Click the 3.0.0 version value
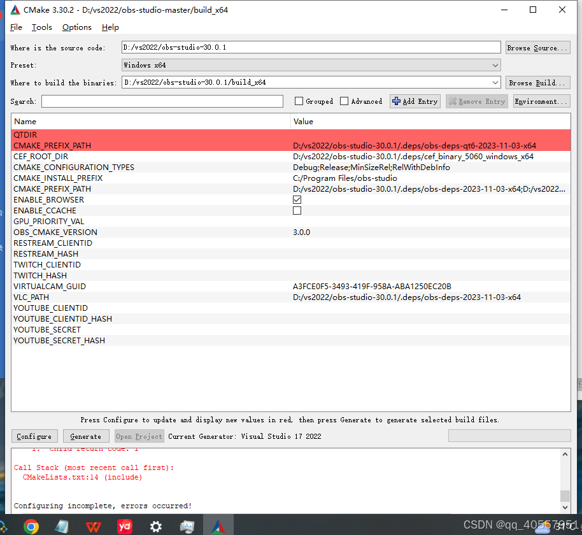 (301, 232)
